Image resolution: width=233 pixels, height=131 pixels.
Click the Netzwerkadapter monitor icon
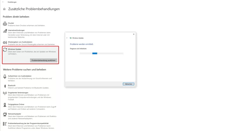pyautogui.click(x=5, y=114)
